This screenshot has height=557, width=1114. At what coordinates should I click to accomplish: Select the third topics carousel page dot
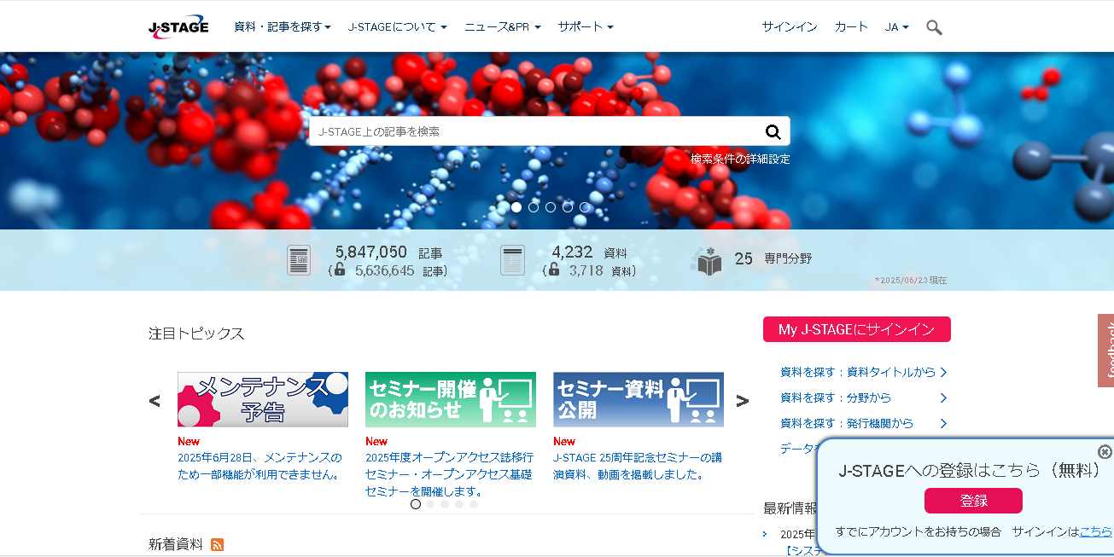click(x=445, y=504)
